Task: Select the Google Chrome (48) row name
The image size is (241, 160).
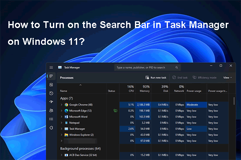Action: coord(81,105)
